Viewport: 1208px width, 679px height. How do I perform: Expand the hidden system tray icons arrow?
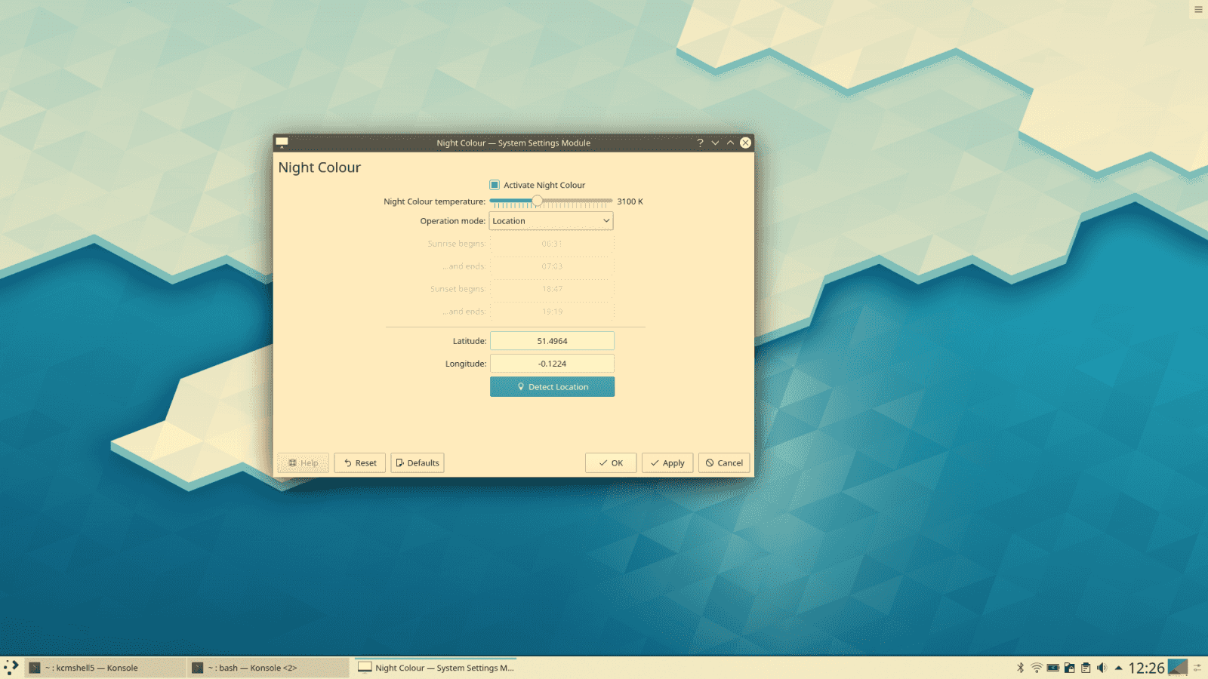(x=1118, y=668)
